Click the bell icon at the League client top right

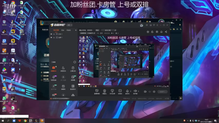click(180, 25)
